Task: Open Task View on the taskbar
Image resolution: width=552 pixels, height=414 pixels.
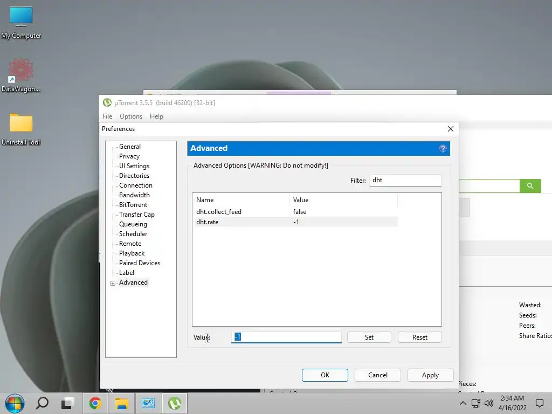Action: pyautogui.click(x=68, y=403)
